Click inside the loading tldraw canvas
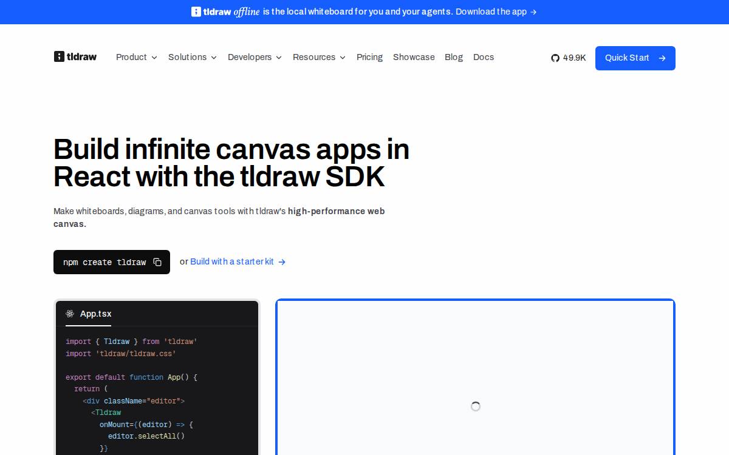Viewport: 729px width, 455px height. point(476,378)
